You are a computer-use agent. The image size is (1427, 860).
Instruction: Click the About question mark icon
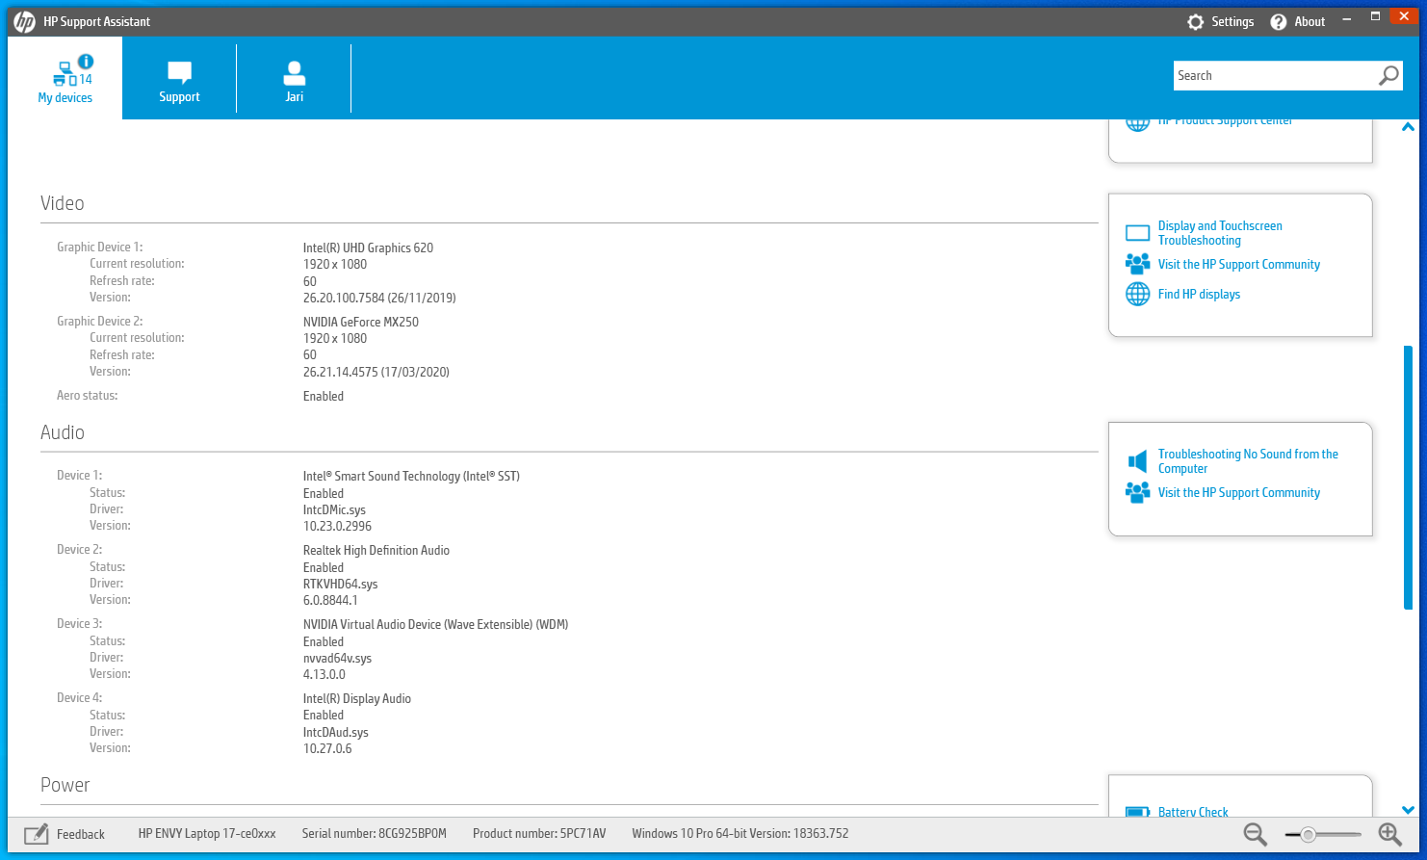[x=1278, y=22]
